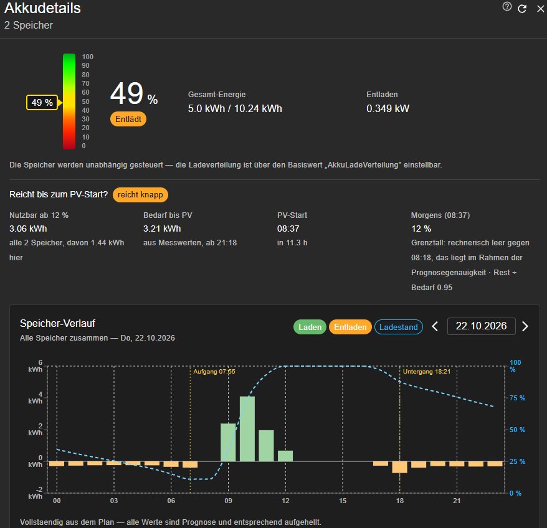Click the large 49 % readout

134,94
